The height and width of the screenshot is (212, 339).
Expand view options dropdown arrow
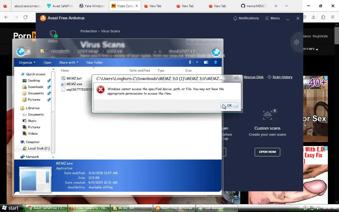pos(197,63)
